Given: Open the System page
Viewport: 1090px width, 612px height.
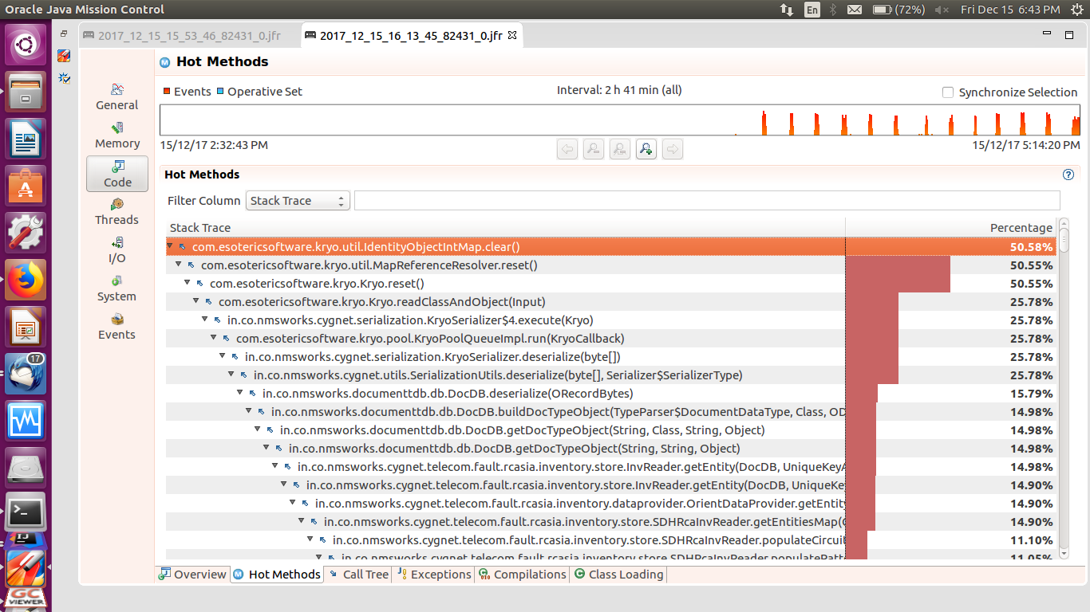Looking at the screenshot, I should point(117,288).
